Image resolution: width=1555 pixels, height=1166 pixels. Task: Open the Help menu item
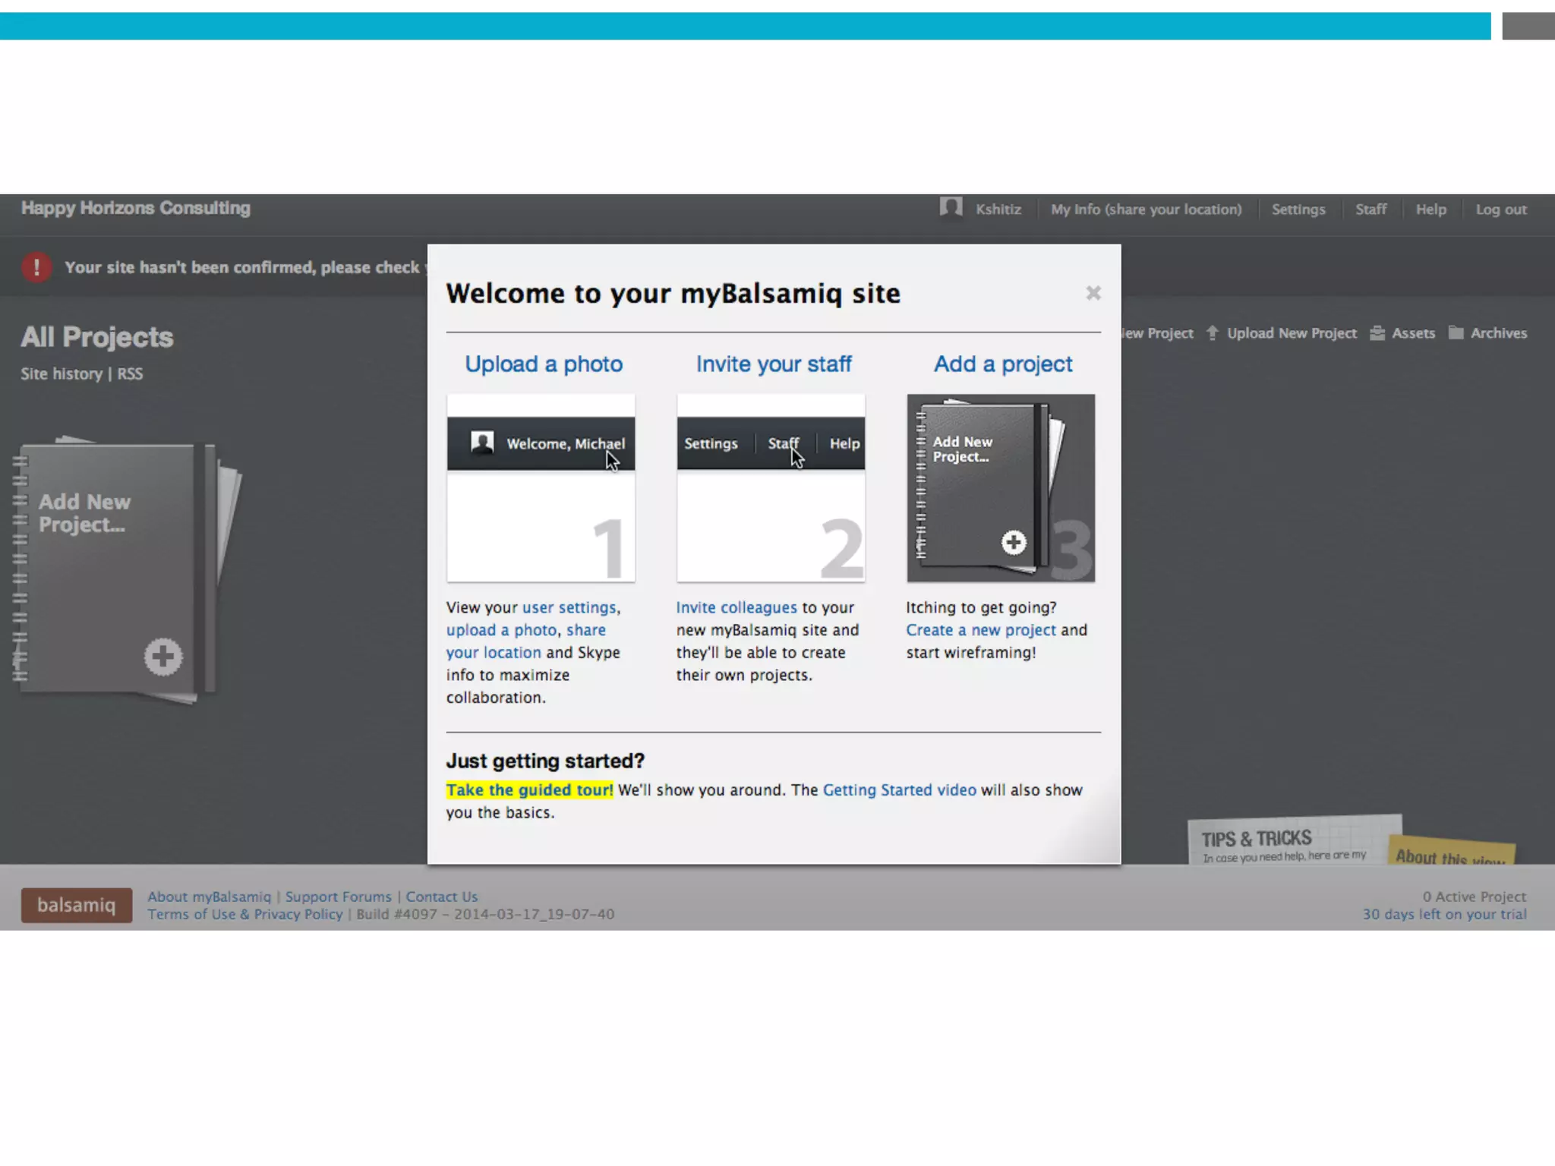click(1430, 210)
